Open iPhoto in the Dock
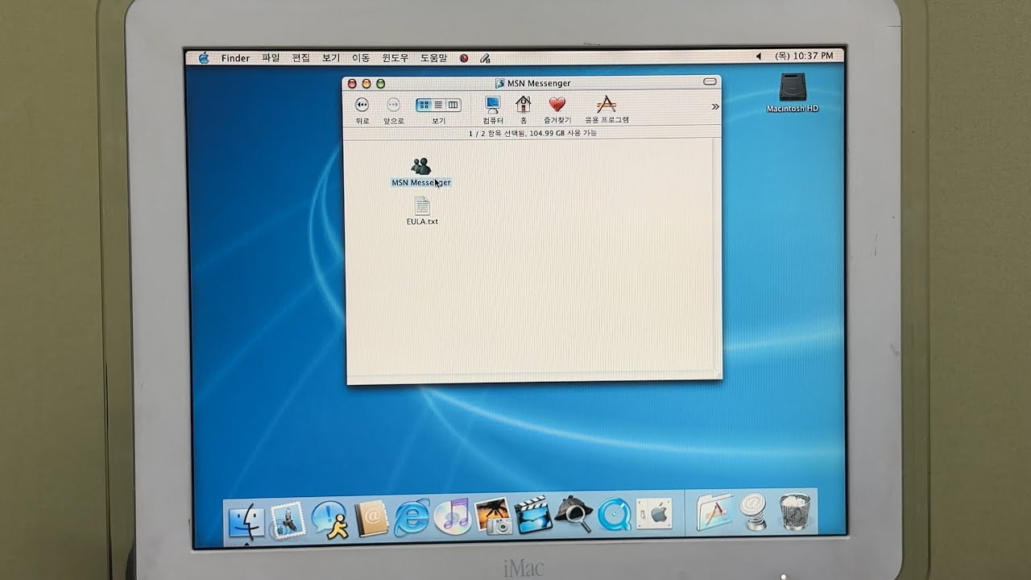 495,516
